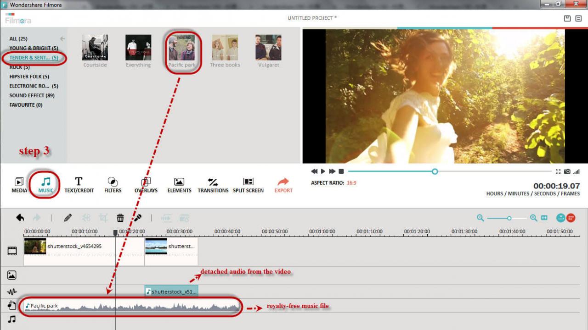Click the teal round timeline-mode icon
This screenshot has width=588, height=330.
pos(561,218)
